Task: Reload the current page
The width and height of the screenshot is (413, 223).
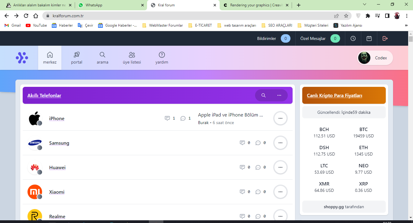Action: [26, 16]
